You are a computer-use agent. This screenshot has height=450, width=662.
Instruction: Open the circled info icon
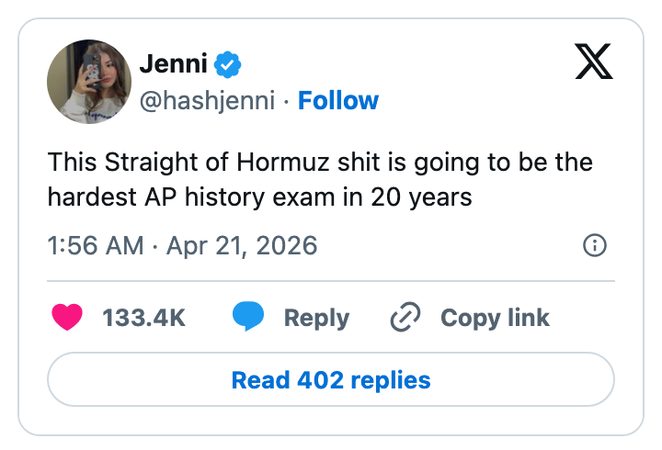pos(595,245)
